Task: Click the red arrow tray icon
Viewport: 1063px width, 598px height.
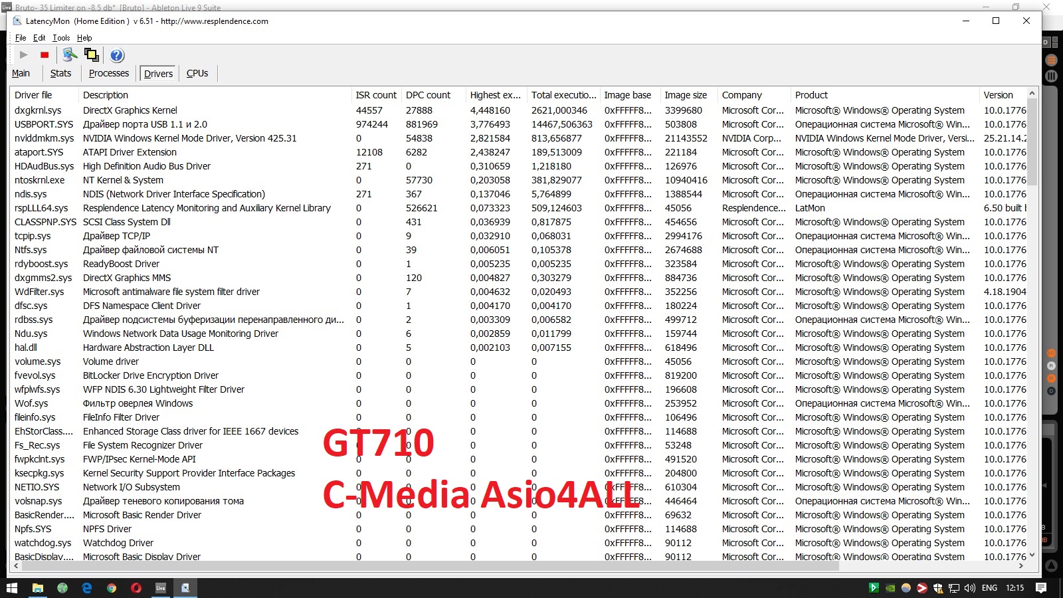Action: (x=922, y=588)
